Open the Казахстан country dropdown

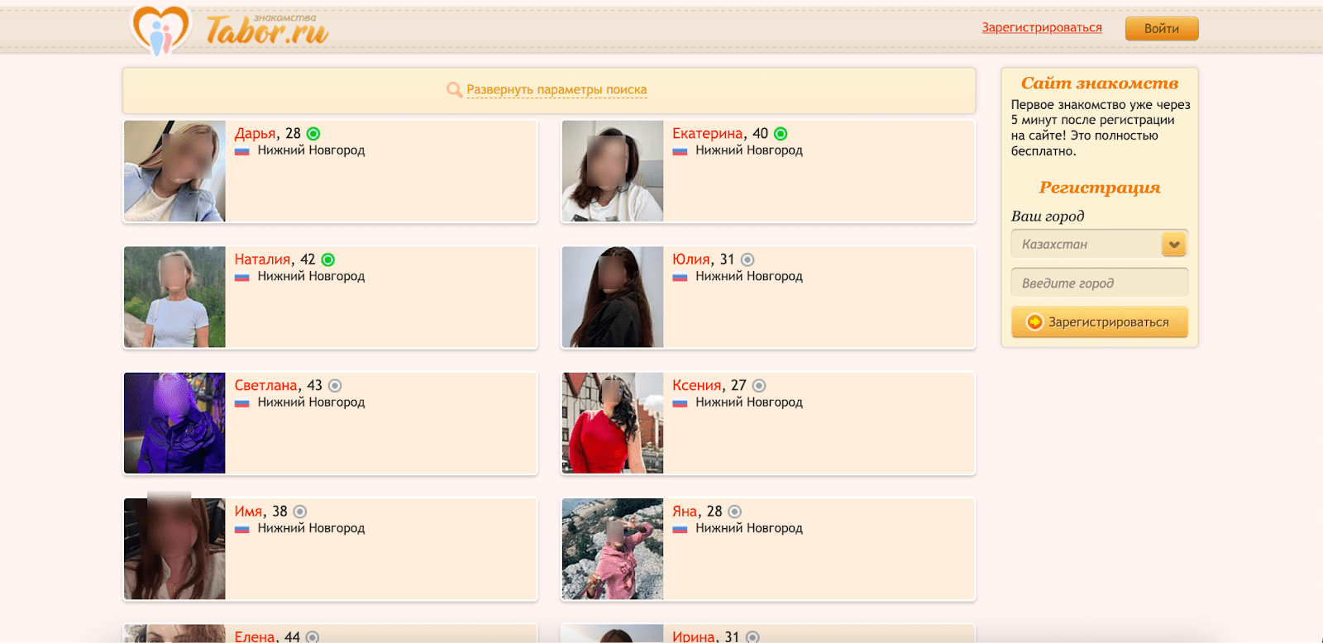1085,245
